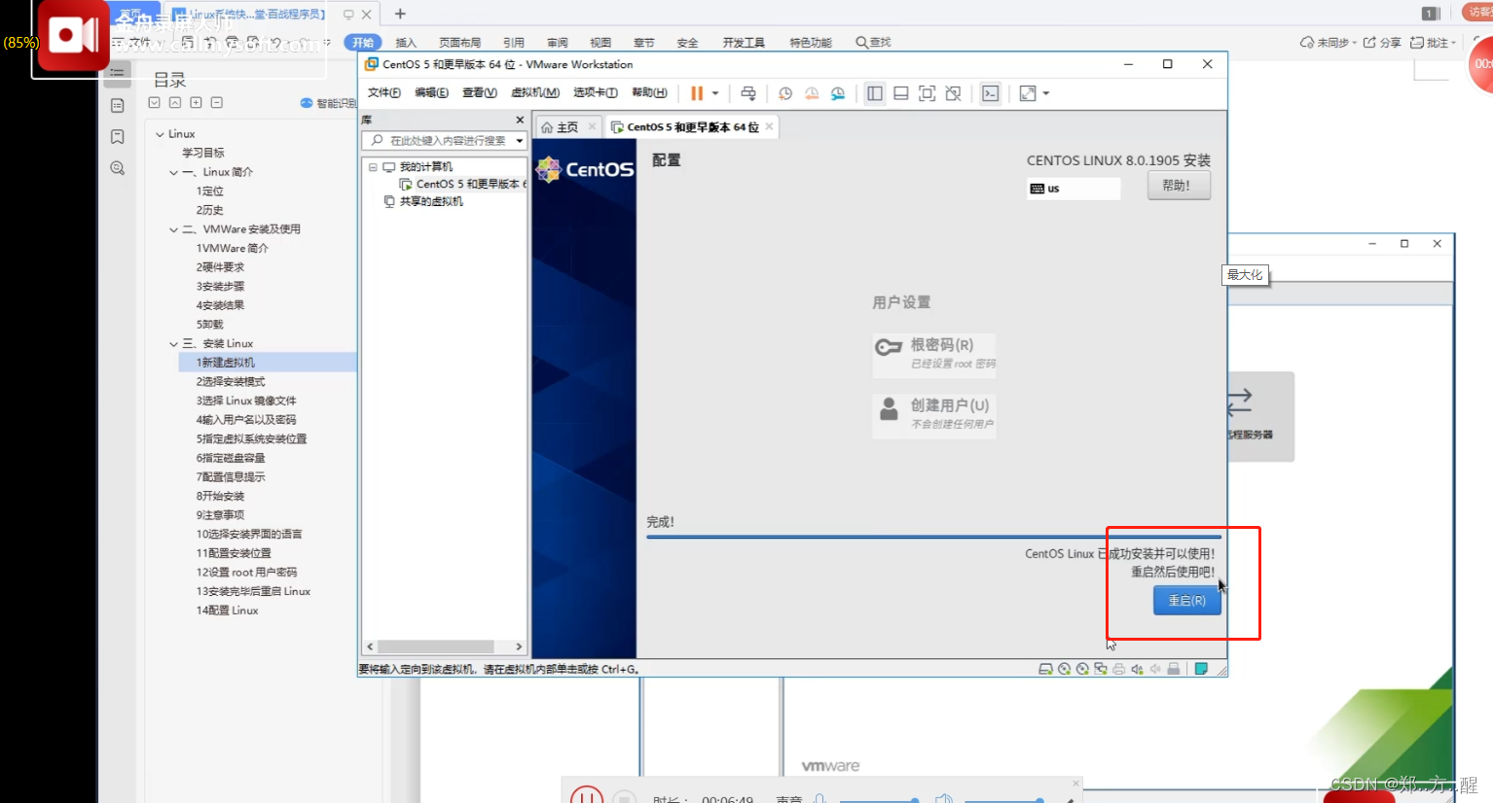Click first CD/DVD device status icon
This screenshot has width=1493, height=803.
[x=1064, y=669]
